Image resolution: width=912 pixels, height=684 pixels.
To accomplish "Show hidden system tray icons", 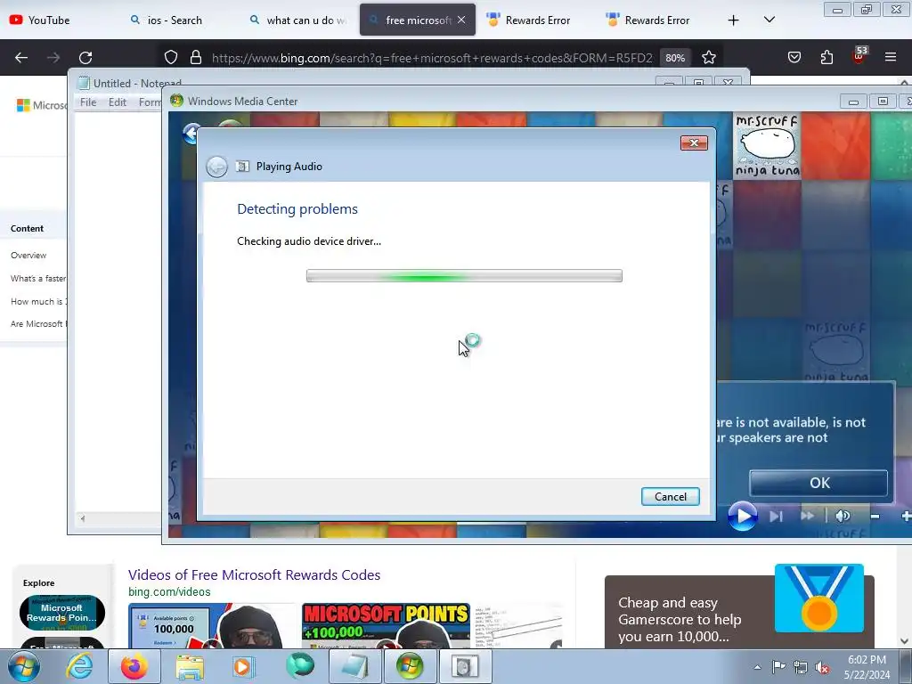I will tap(757, 667).
